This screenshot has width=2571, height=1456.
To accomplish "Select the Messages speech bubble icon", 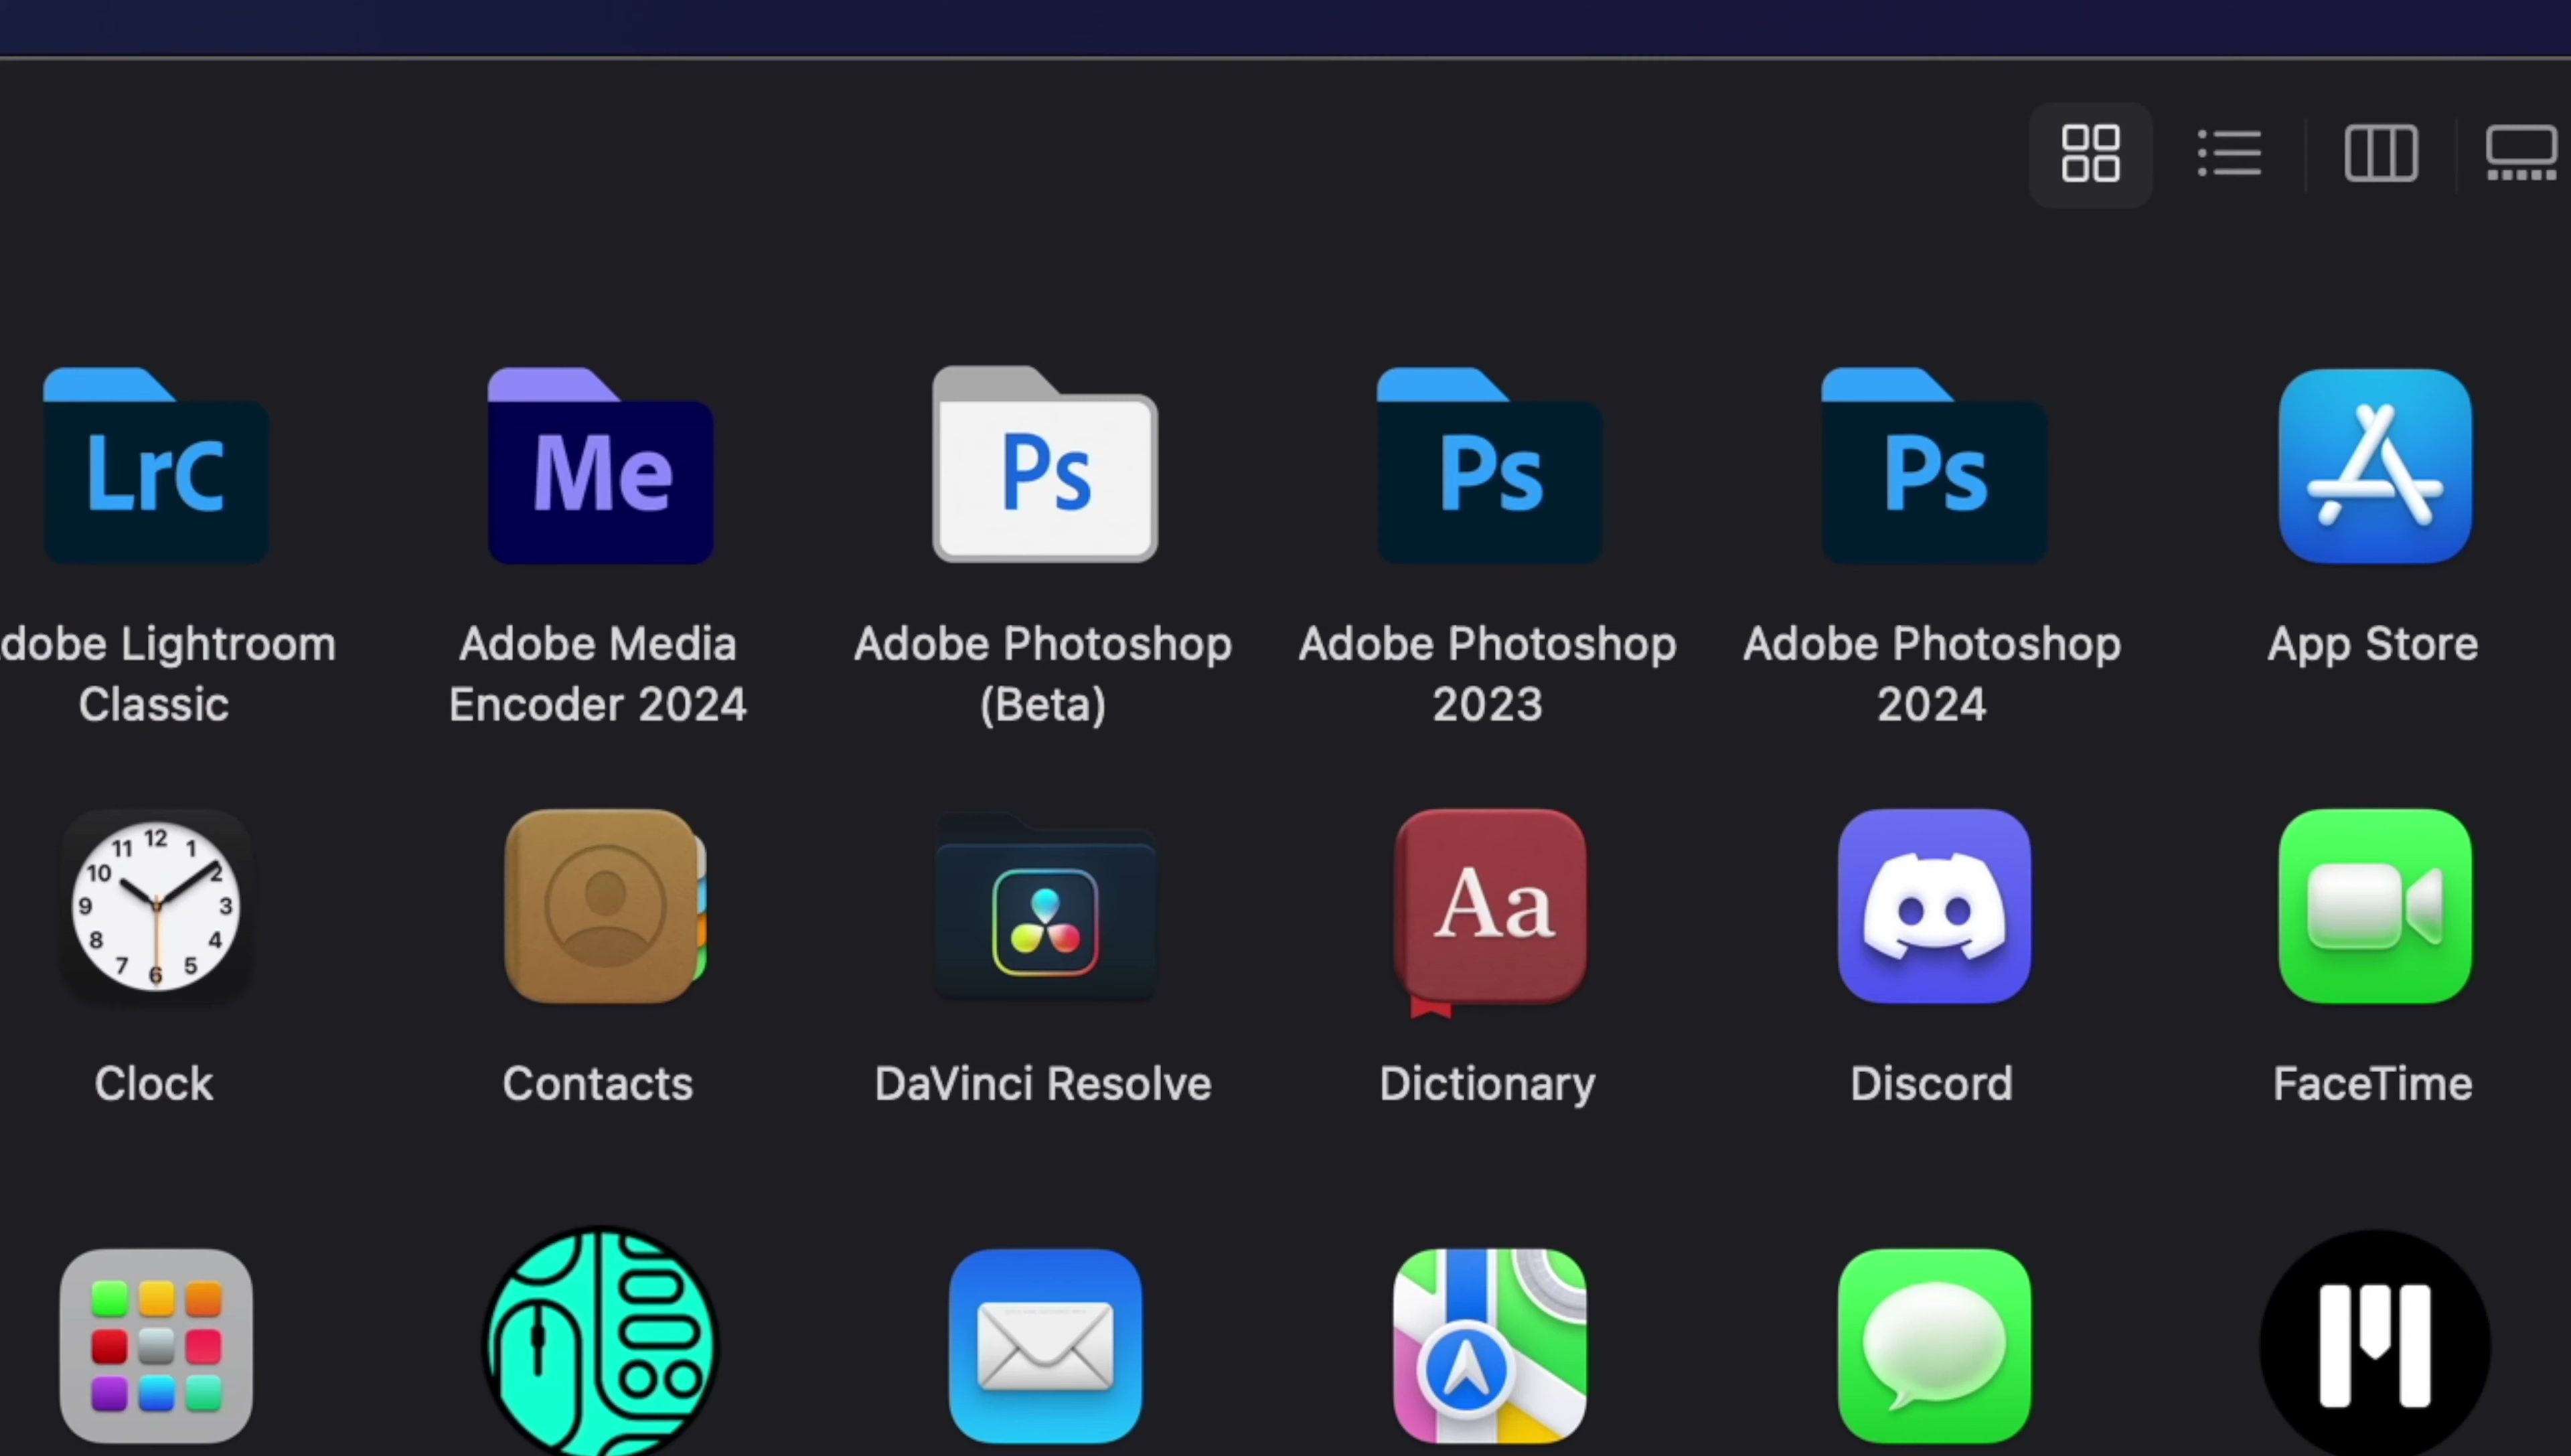I will click(1934, 1346).
